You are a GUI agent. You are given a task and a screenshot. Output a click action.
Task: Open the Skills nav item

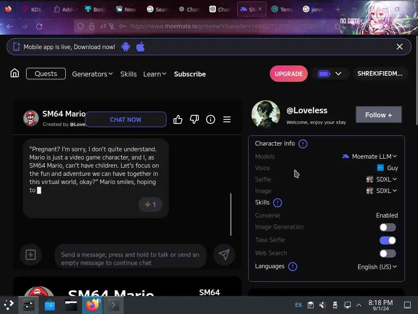[128, 74]
